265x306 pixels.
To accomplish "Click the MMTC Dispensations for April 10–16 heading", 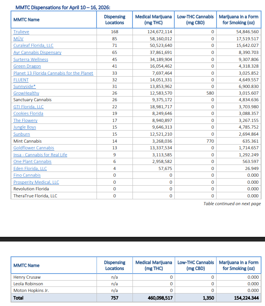I will [x=63, y=7].
